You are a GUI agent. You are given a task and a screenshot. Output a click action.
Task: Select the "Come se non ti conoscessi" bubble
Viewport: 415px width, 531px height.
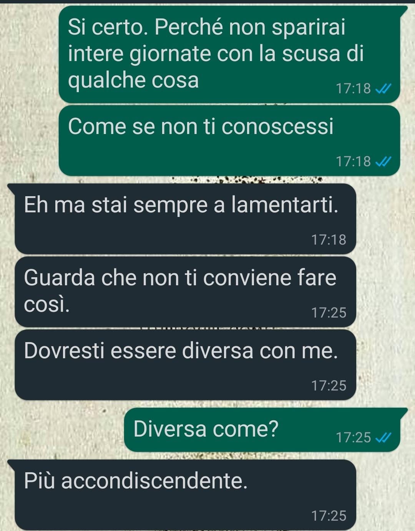pyautogui.click(x=229, y=141)
